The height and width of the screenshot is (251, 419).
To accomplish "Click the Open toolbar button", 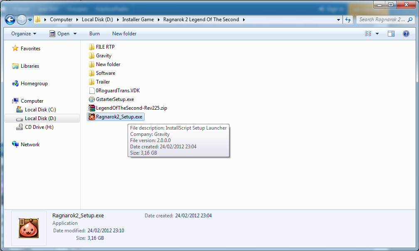I will click(x=59, y=34).
